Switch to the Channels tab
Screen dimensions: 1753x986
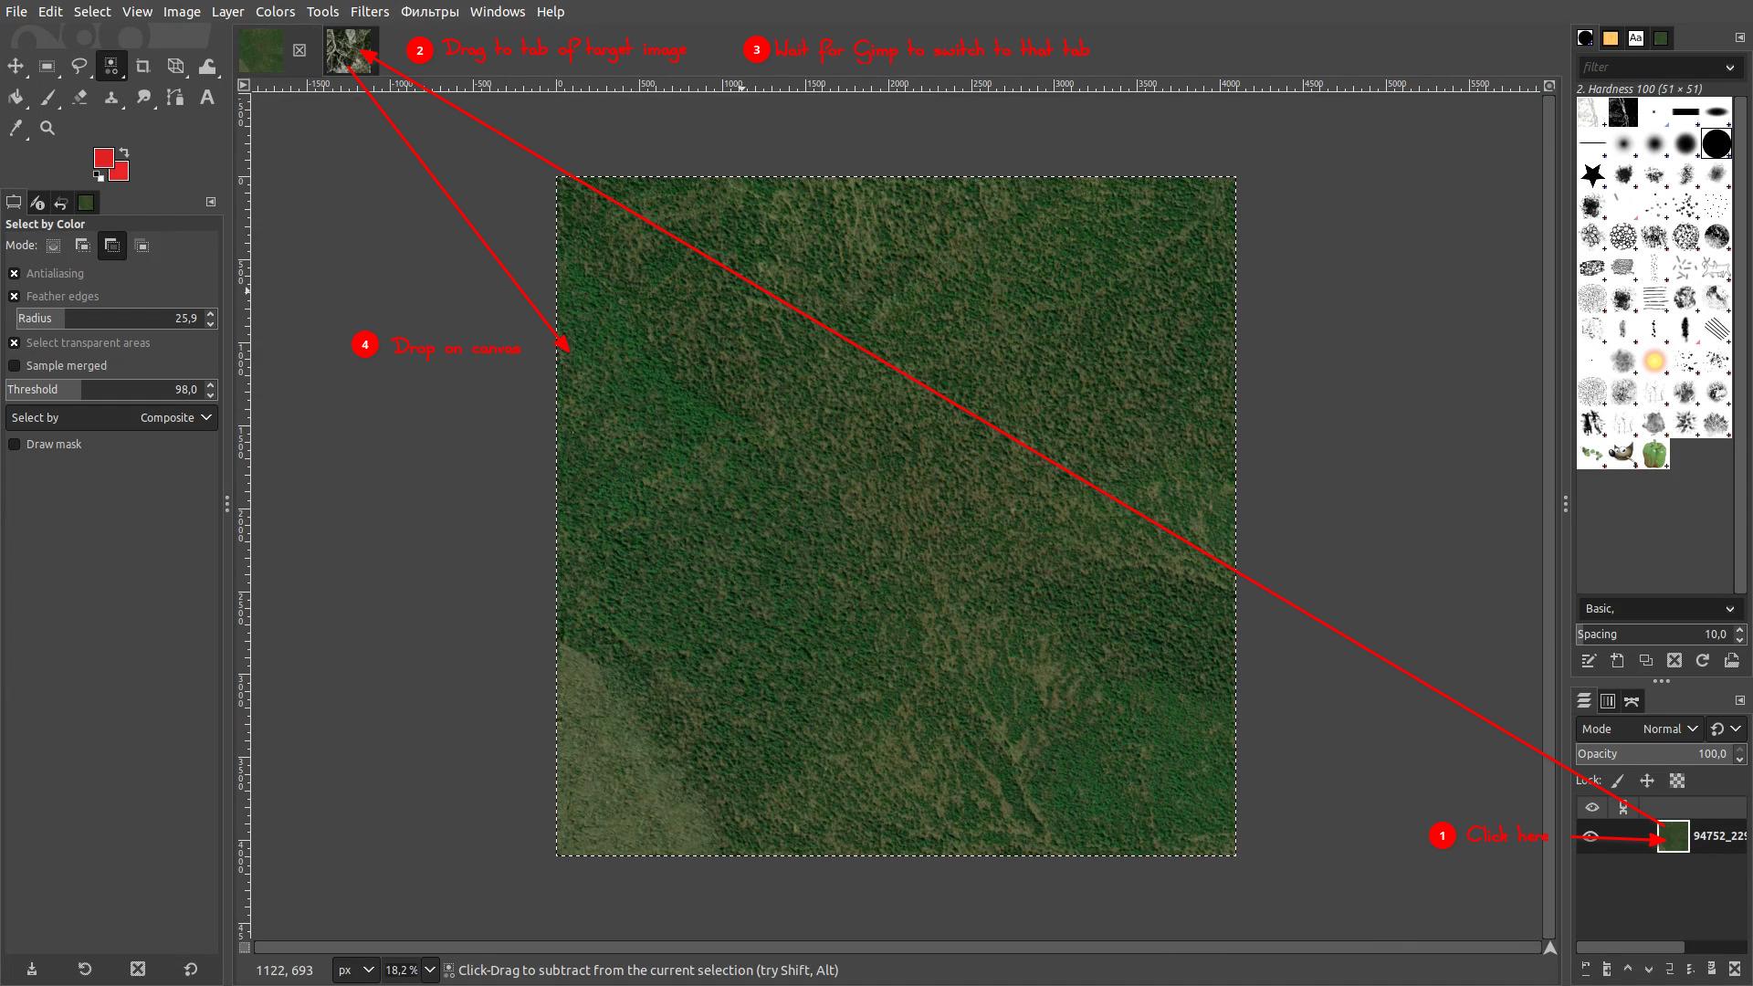(1608, 701)
